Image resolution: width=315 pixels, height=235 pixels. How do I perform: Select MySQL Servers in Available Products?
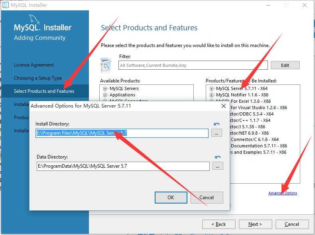[124, 88]
